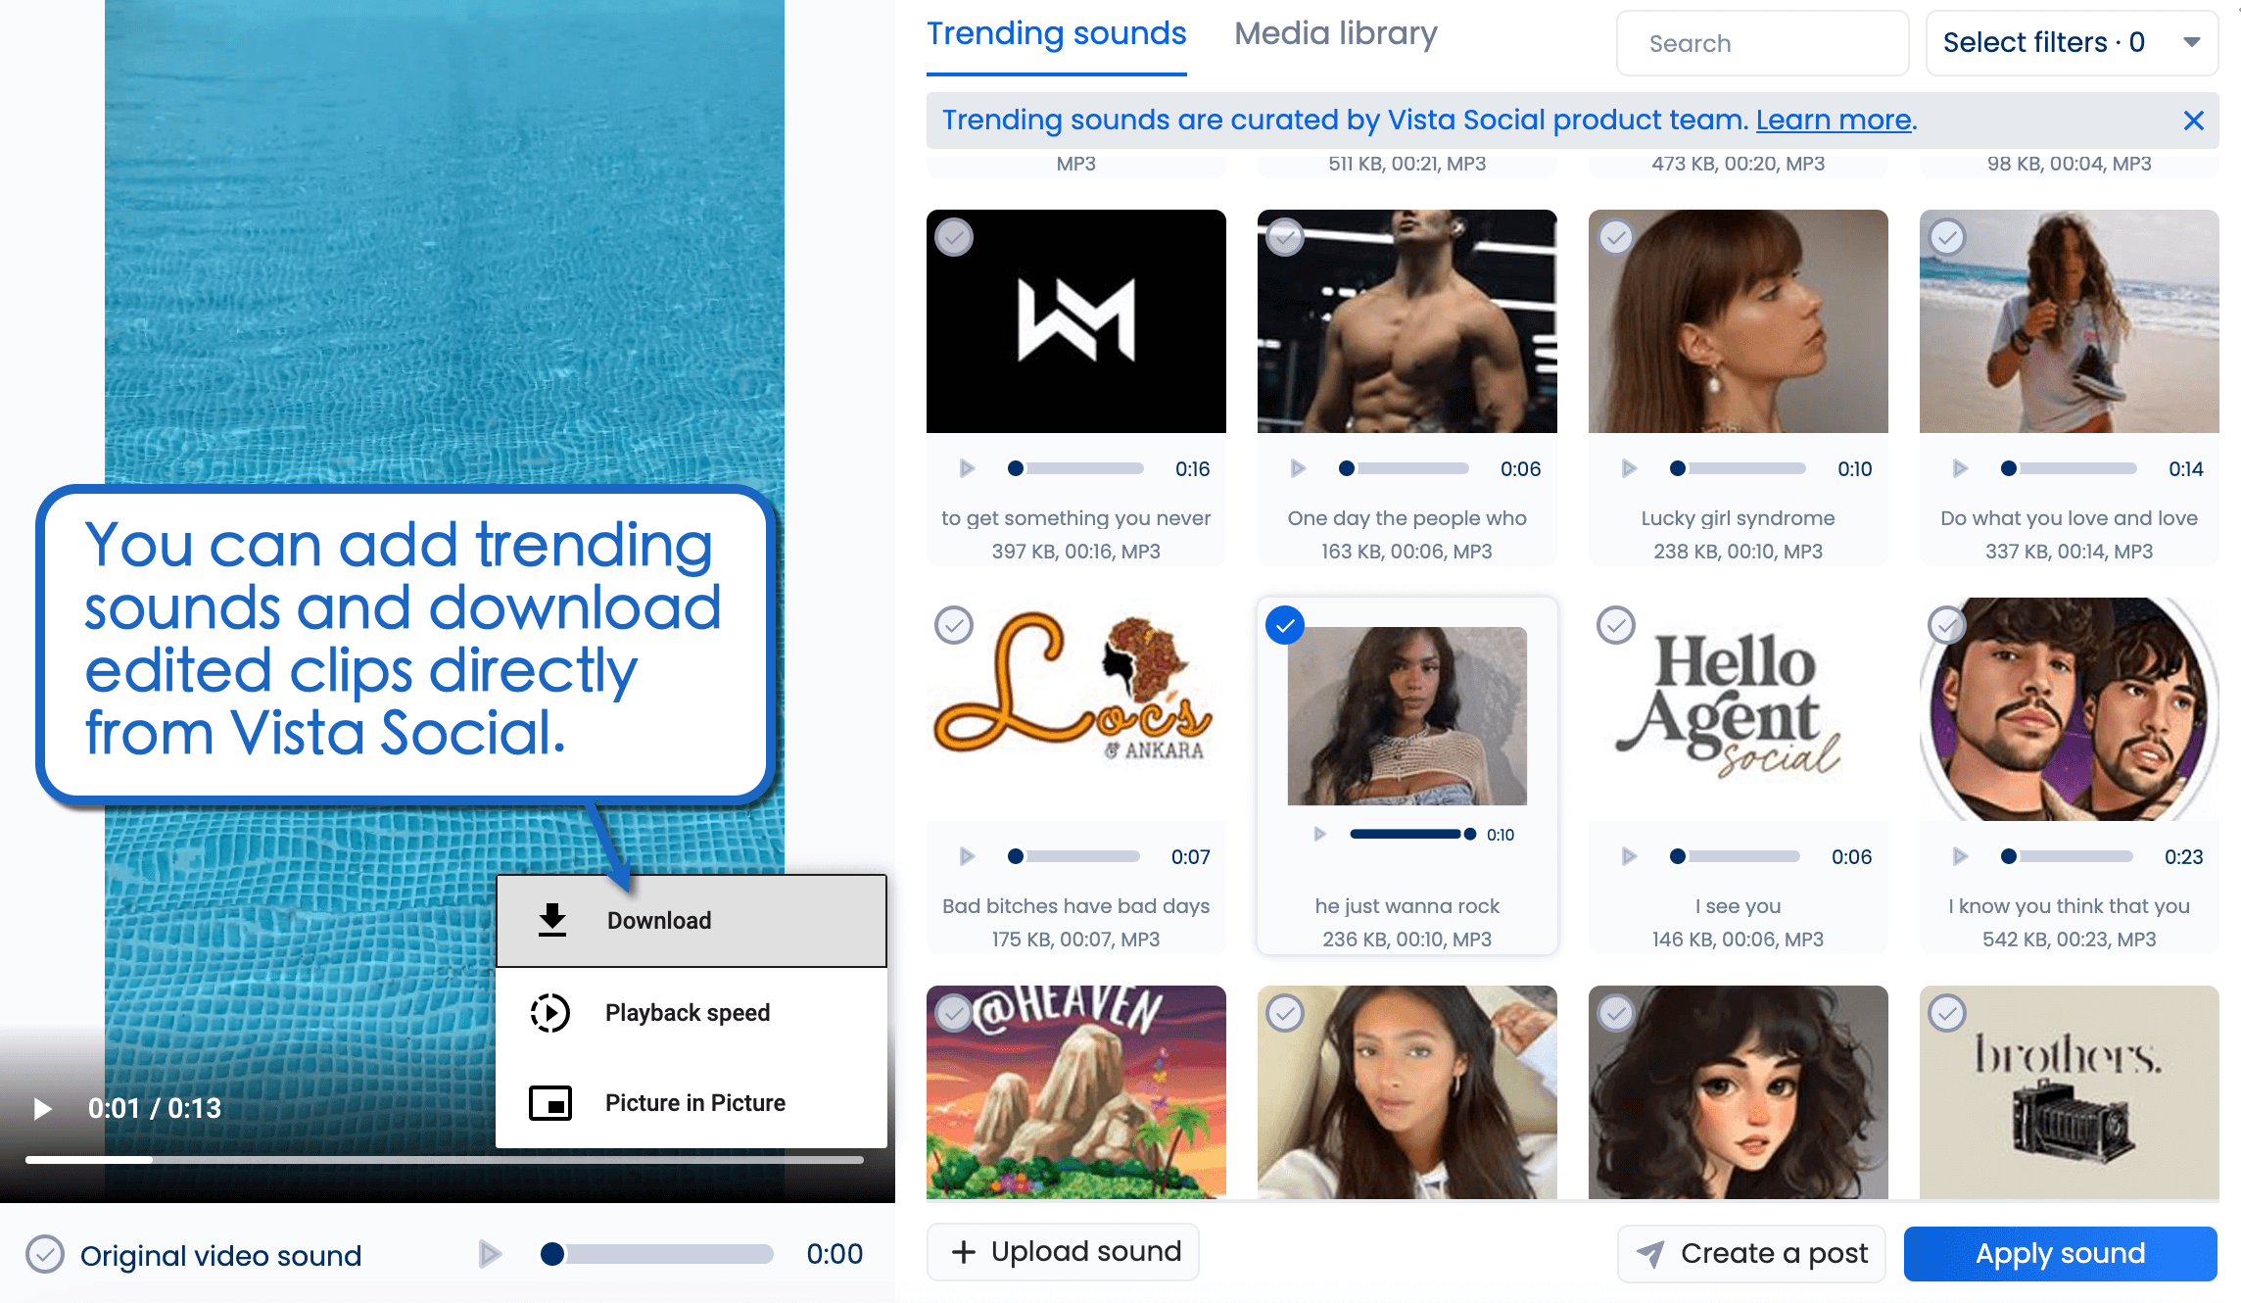
Task: Play the "I see you" sound preview
Action: [x=1629, y=855]
